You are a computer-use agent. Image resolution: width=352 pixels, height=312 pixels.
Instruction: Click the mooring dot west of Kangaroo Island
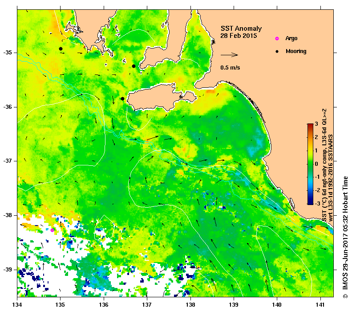coord(122,99)
